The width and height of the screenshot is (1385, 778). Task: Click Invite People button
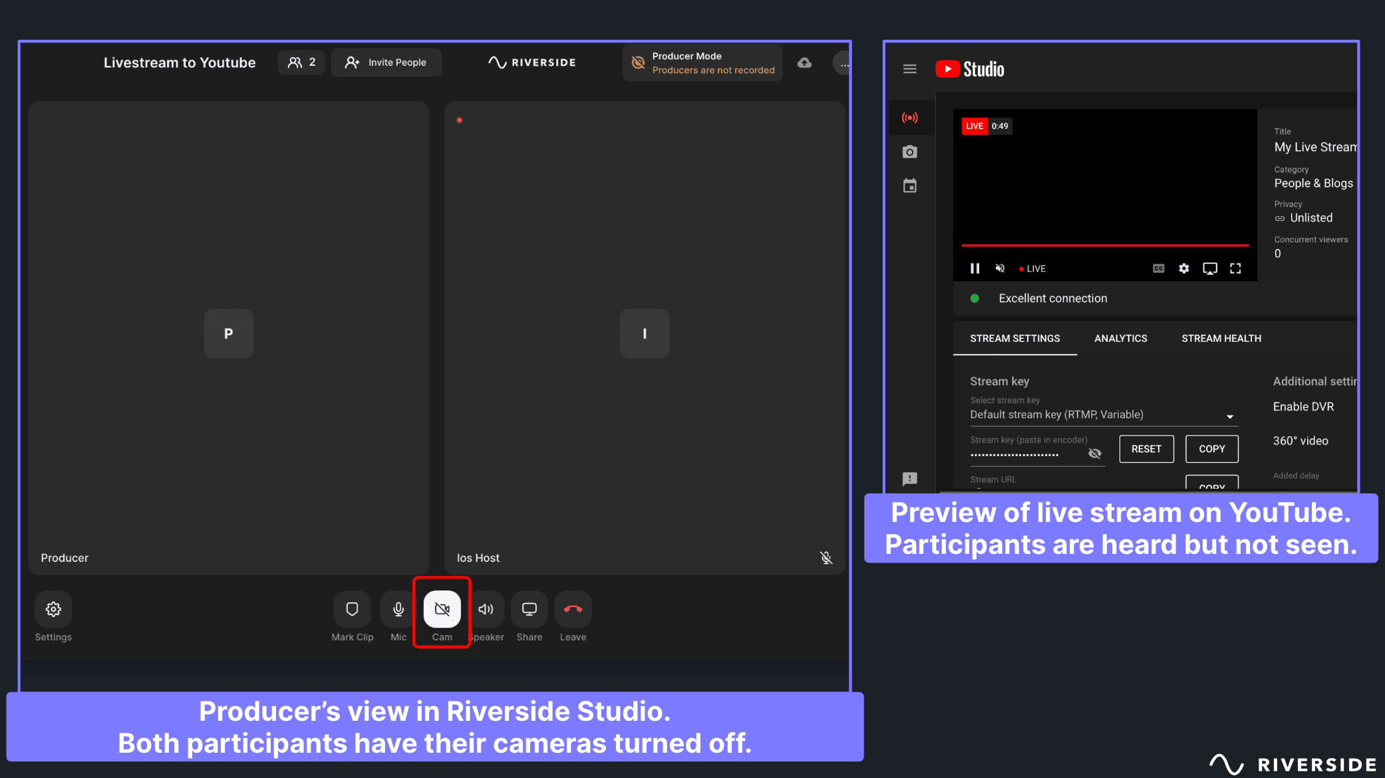click(386, 63)
